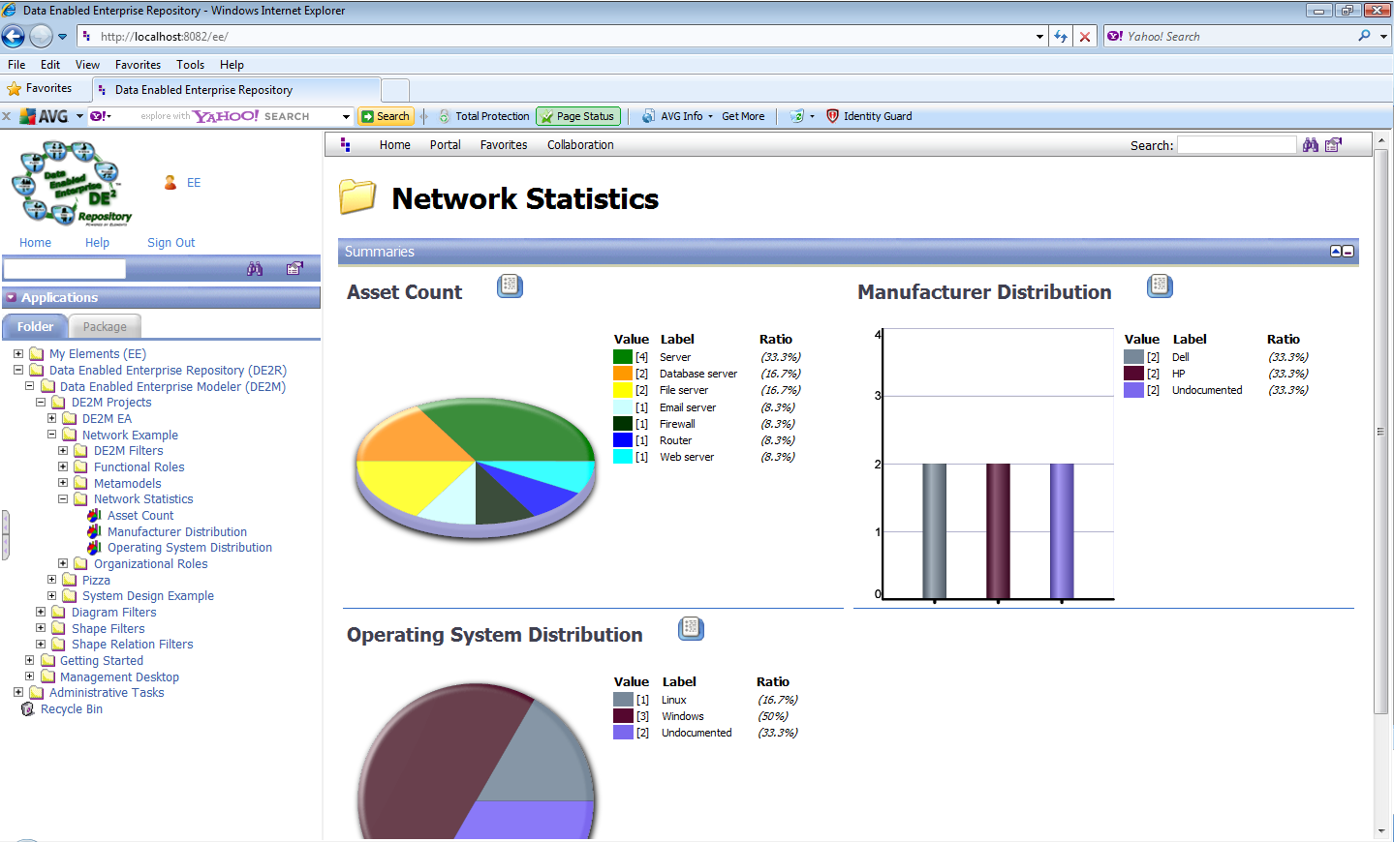
Task: Click the browser Back arrow button
Action: 14,37
